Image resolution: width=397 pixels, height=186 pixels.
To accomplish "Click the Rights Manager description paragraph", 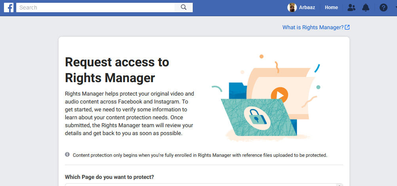I will click(x=129, y=113).
